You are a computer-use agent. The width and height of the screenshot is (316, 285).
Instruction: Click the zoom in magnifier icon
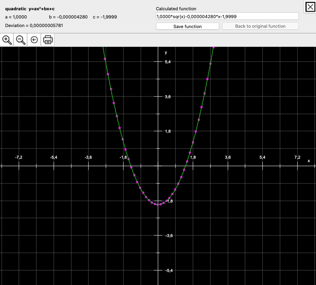pyautogui.click(x=7, y=40)
